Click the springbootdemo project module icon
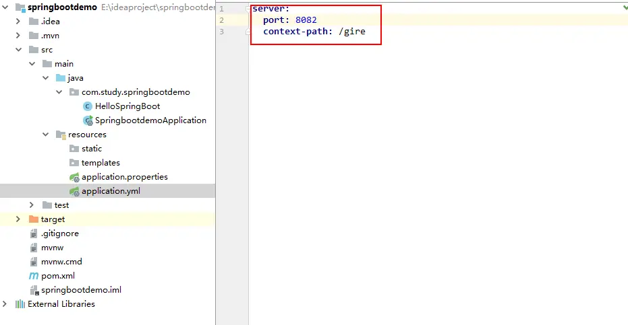Screen dimensions: 628x325 (x=20, y=7)
